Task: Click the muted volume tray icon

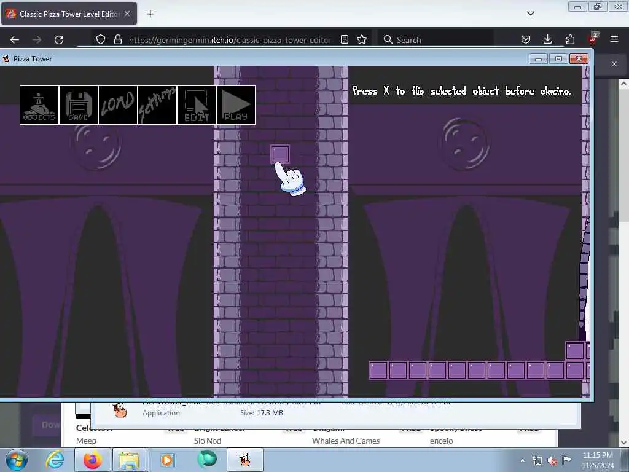Action: 552,461
